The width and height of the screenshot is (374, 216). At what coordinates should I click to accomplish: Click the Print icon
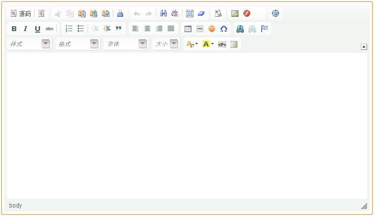pos(120,13)
